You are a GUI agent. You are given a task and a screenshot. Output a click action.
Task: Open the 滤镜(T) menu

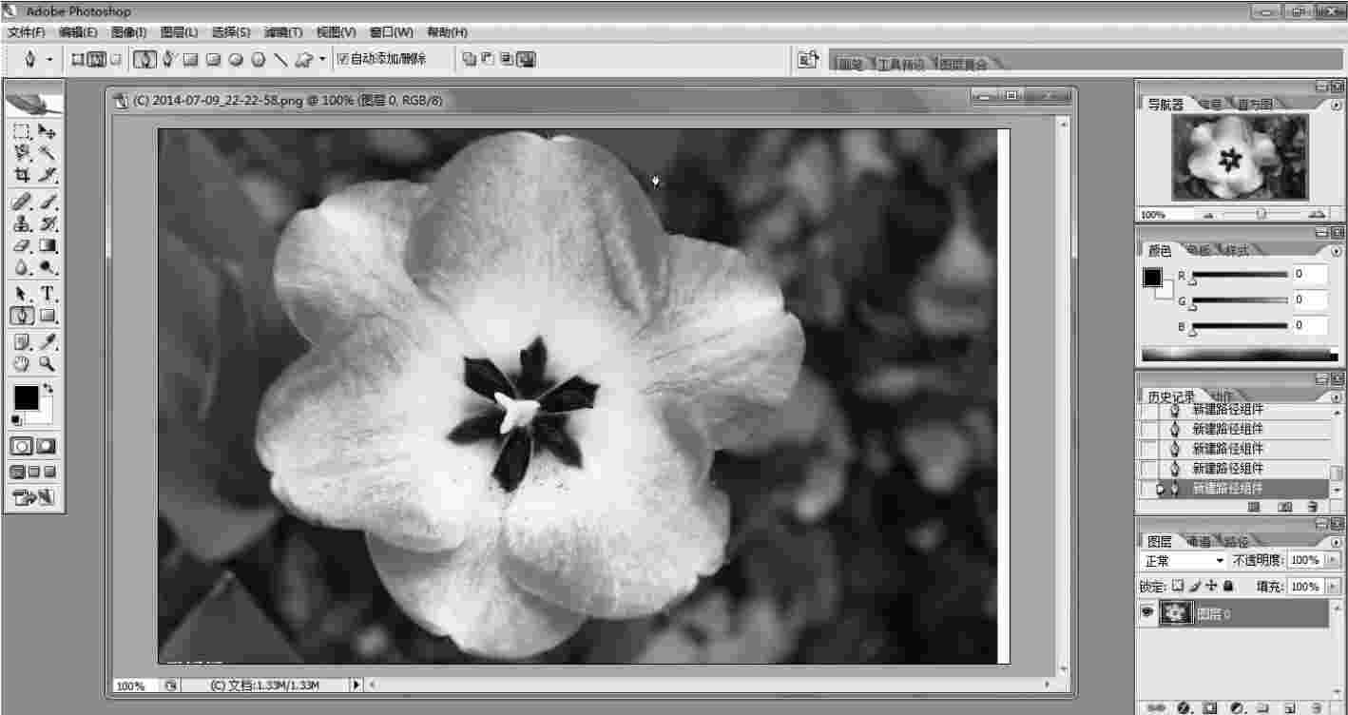[x=282, y=32]
